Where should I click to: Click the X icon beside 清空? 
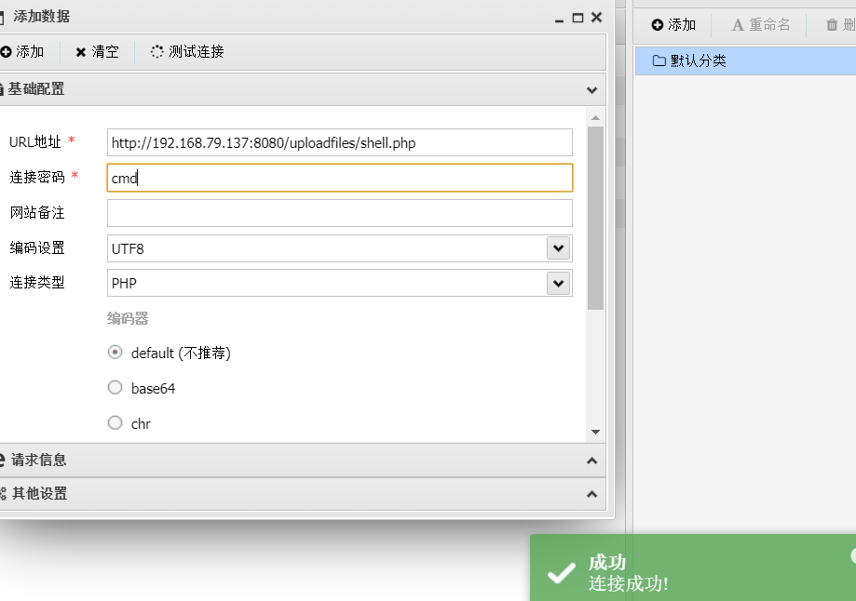pos(81,52)
